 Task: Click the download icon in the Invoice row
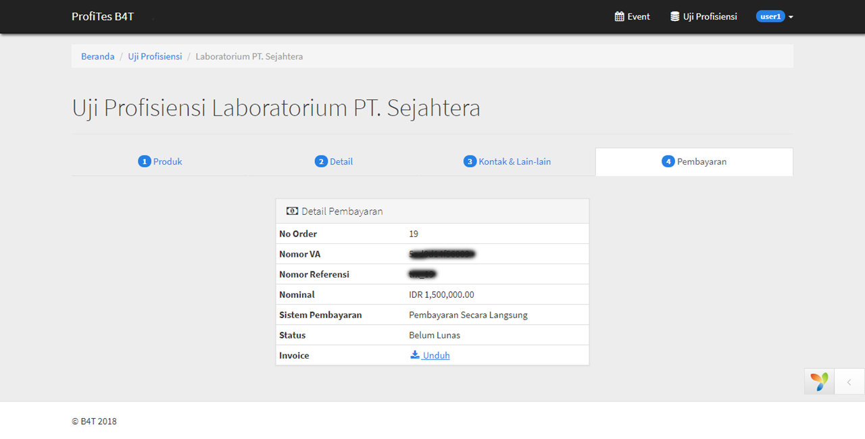[x=415, y=355]
